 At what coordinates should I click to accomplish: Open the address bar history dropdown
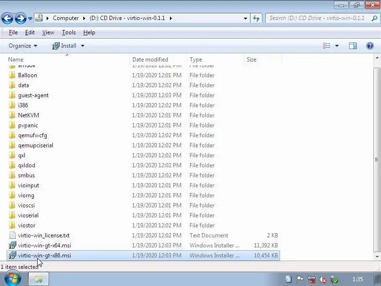point(245,18)
